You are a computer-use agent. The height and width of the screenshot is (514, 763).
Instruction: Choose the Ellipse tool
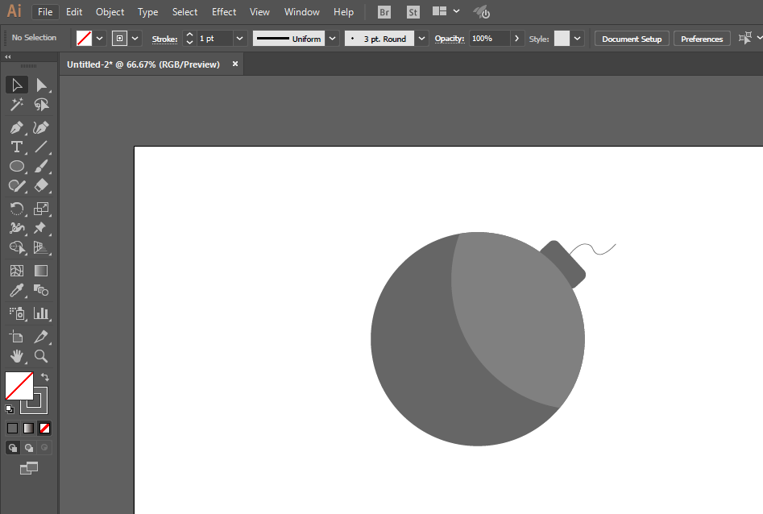[x=17, y=167]
